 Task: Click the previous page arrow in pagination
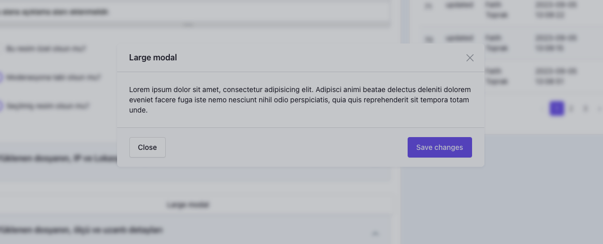pos(542,108)
